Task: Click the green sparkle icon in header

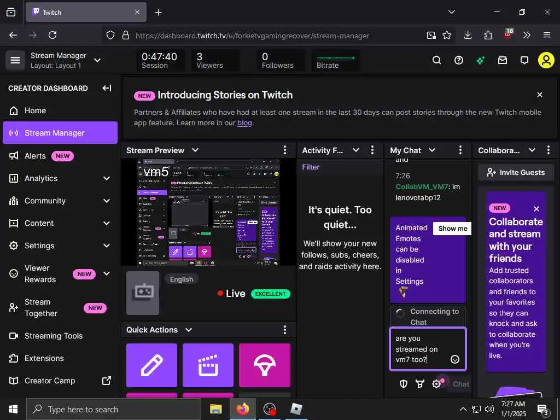Action: point(480,60)
